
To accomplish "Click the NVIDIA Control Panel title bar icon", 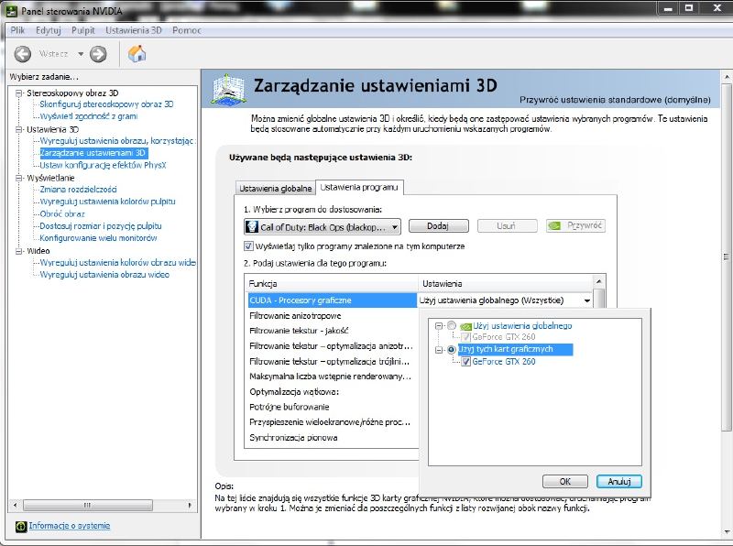I will click(13, 10).
